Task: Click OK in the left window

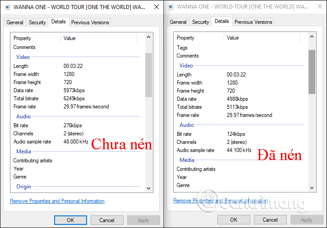Action: 70,220
